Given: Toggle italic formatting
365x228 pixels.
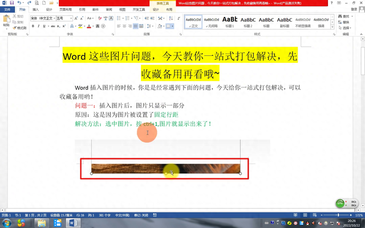Looking at the screenshot, I should [x=38, y=26].
